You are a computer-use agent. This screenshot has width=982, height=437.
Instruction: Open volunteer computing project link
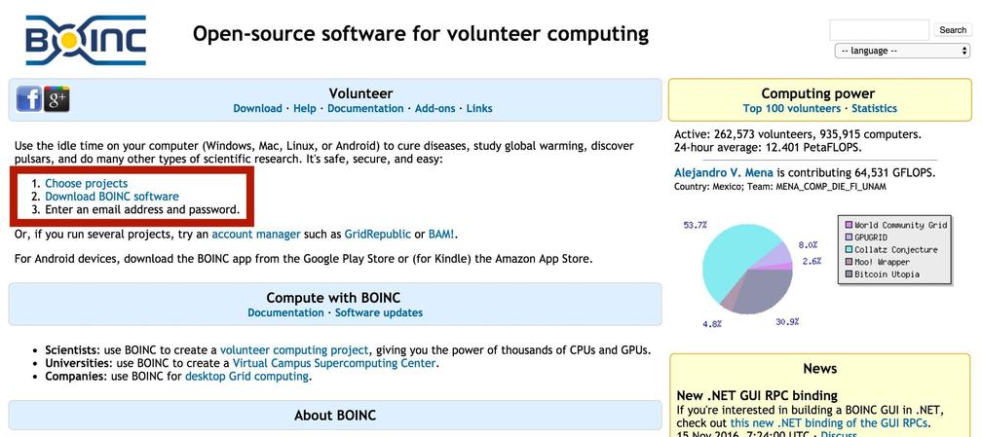[294, 350]
